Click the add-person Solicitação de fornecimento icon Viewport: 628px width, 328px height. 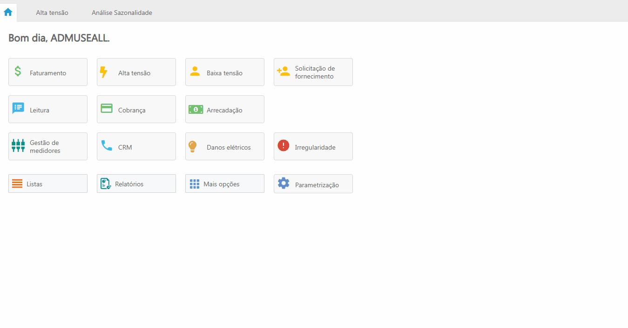click(x=283, y=72)
